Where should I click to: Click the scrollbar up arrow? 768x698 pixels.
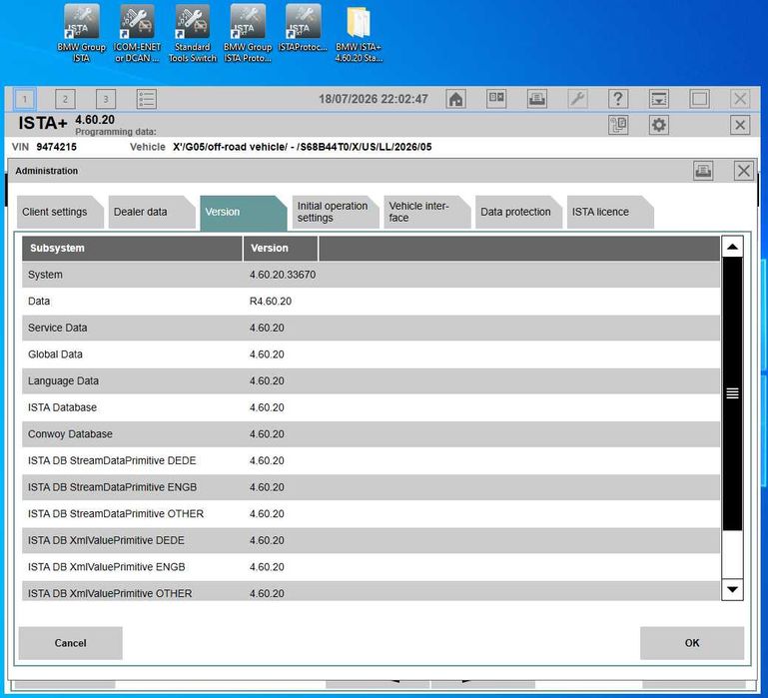click(732, 247)
